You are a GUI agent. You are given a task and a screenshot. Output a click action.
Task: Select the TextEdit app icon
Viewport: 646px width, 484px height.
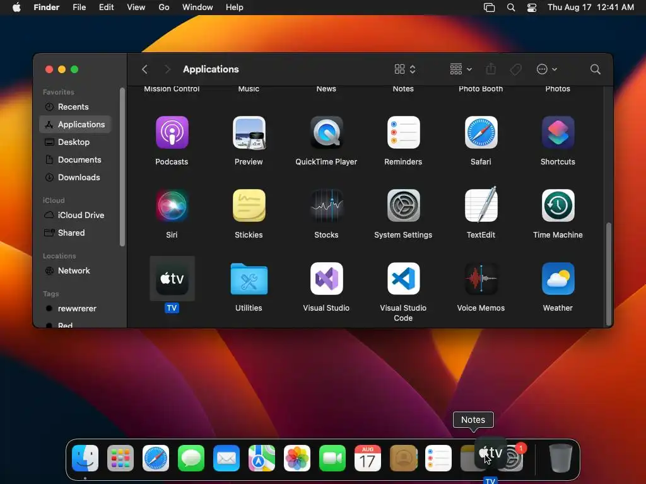[481, 205]
